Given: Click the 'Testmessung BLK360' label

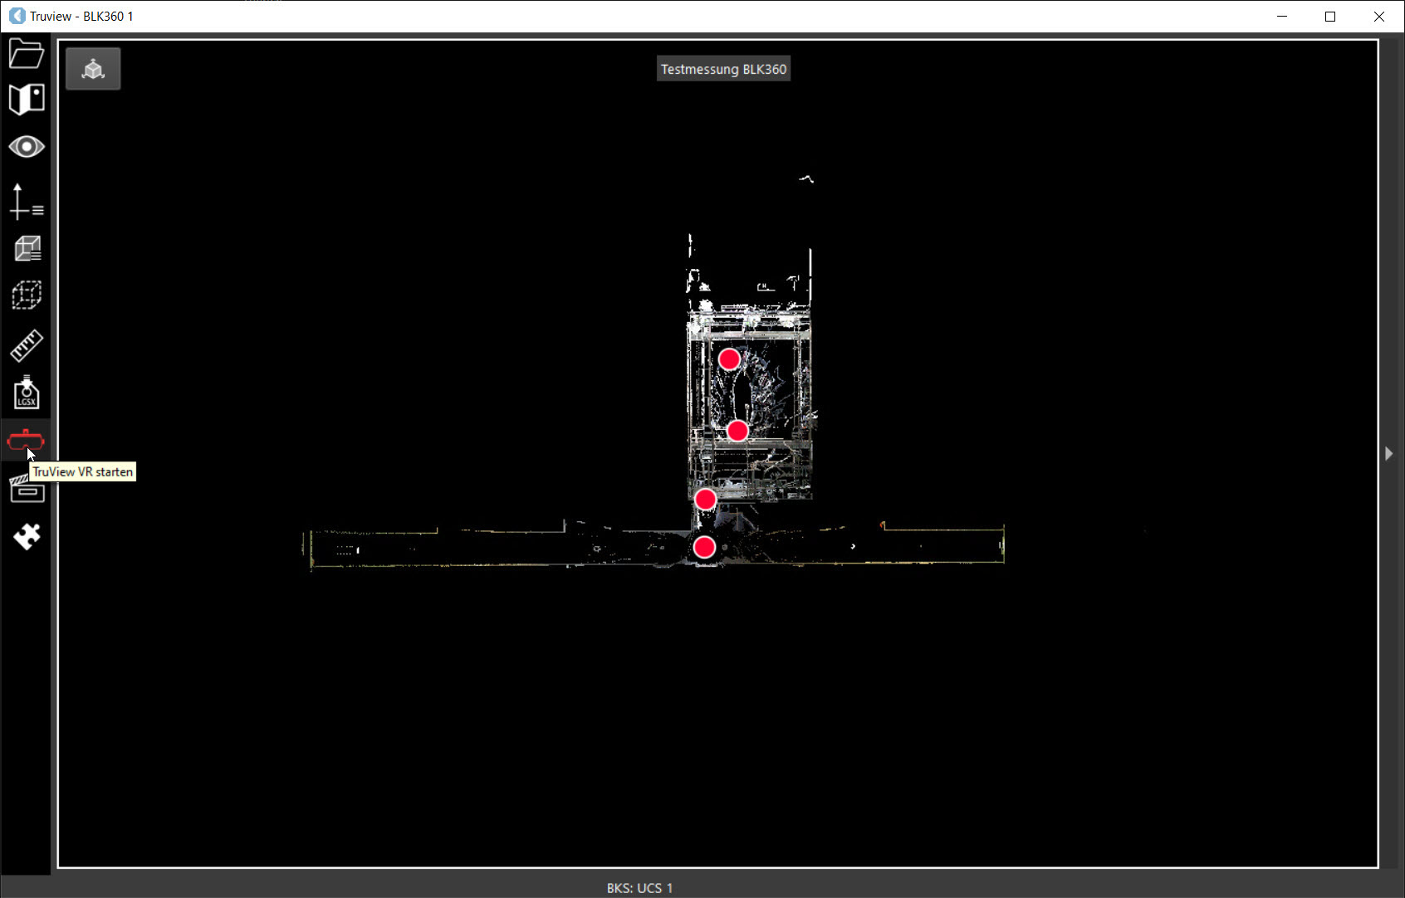Looking at the screenshot, I should 723,70.
